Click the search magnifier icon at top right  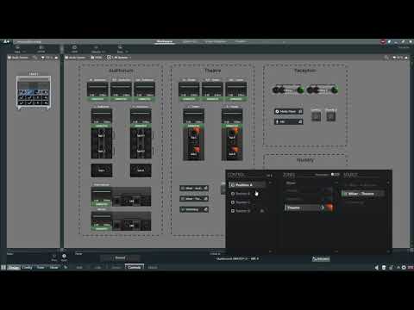(x=386, y=58)
